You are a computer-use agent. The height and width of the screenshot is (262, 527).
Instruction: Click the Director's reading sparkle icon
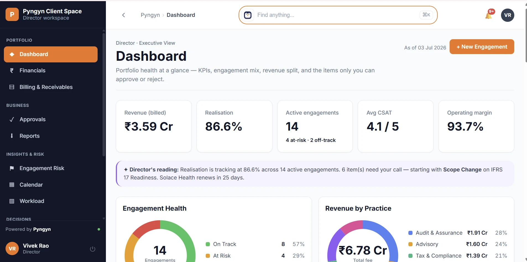point(126,170)
